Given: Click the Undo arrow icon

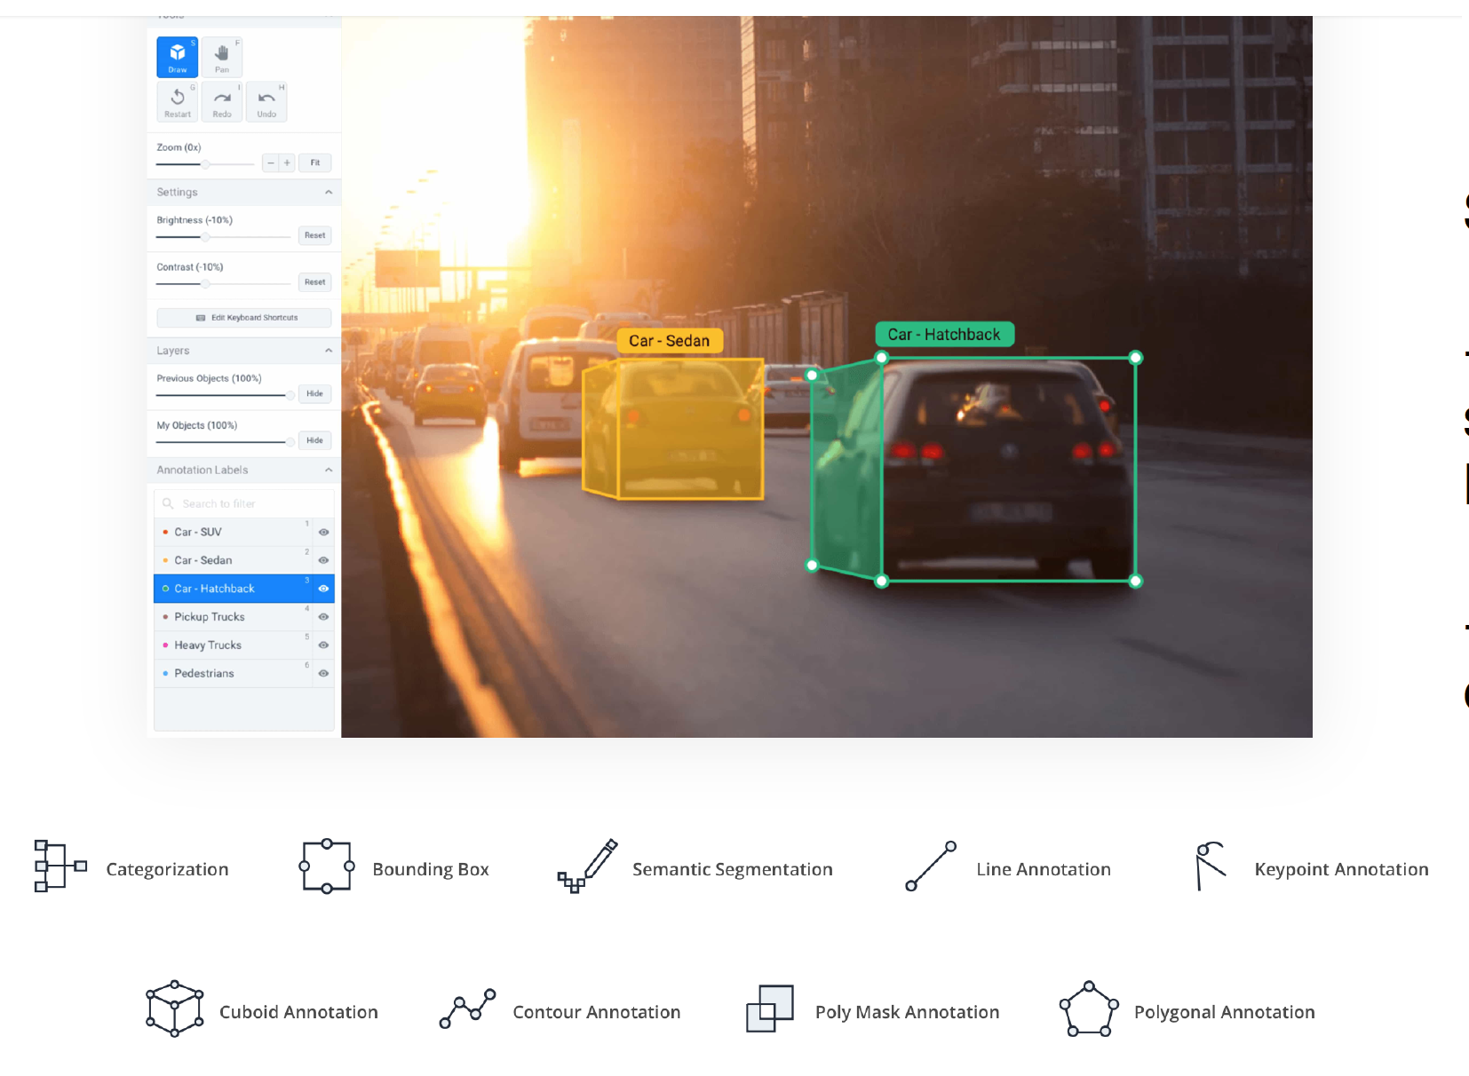Looking at the screenshot, I should 266,101.
